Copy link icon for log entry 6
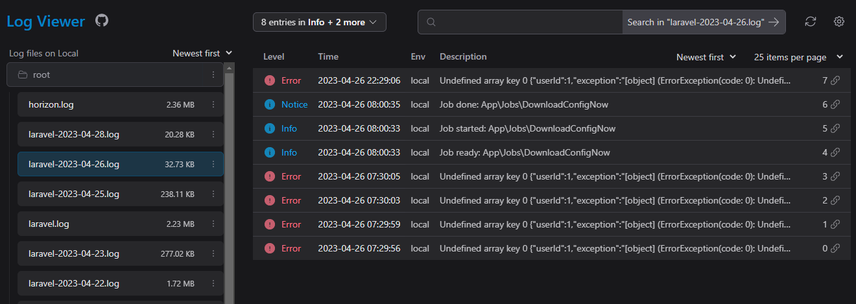Image resolution: width=856 pixels, height=304 pixels. pos(835,104)
